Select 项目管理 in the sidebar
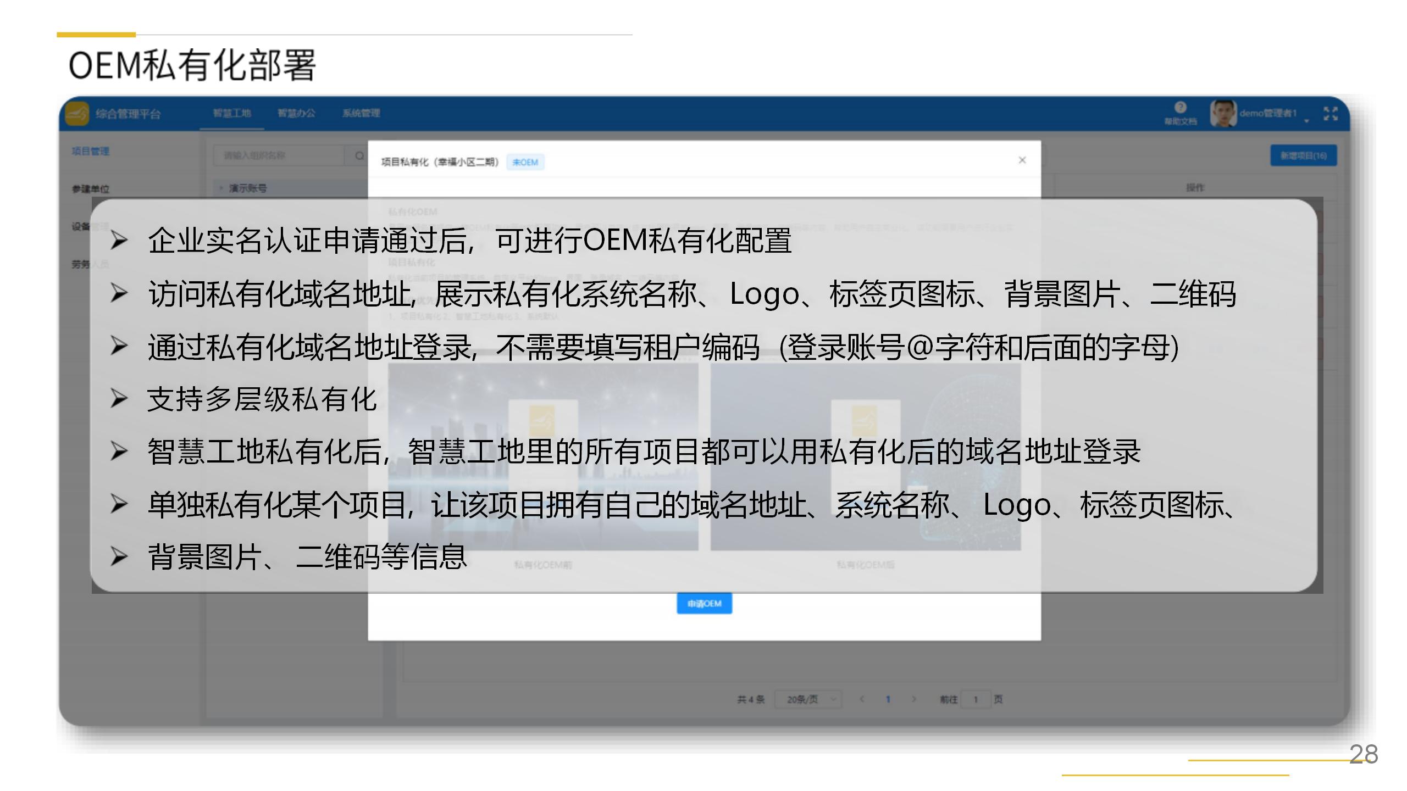The width and height of the screenshot is (1407, 791). tap(90, 151)
